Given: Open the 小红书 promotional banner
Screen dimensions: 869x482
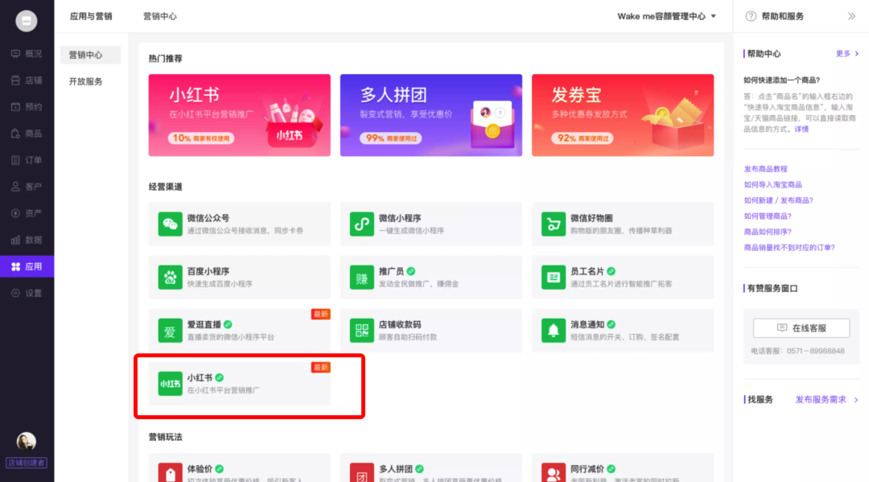Looking at the screenshot, I should click(240, 115).
